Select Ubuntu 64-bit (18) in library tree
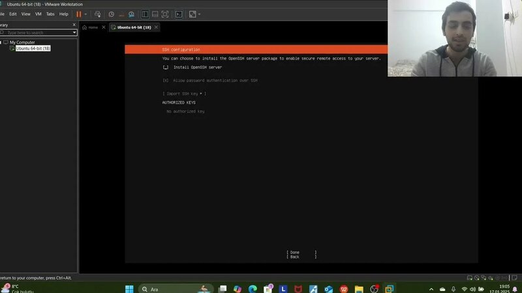Image resolution: width=522 pixels, height=293 pixels. 33,48
